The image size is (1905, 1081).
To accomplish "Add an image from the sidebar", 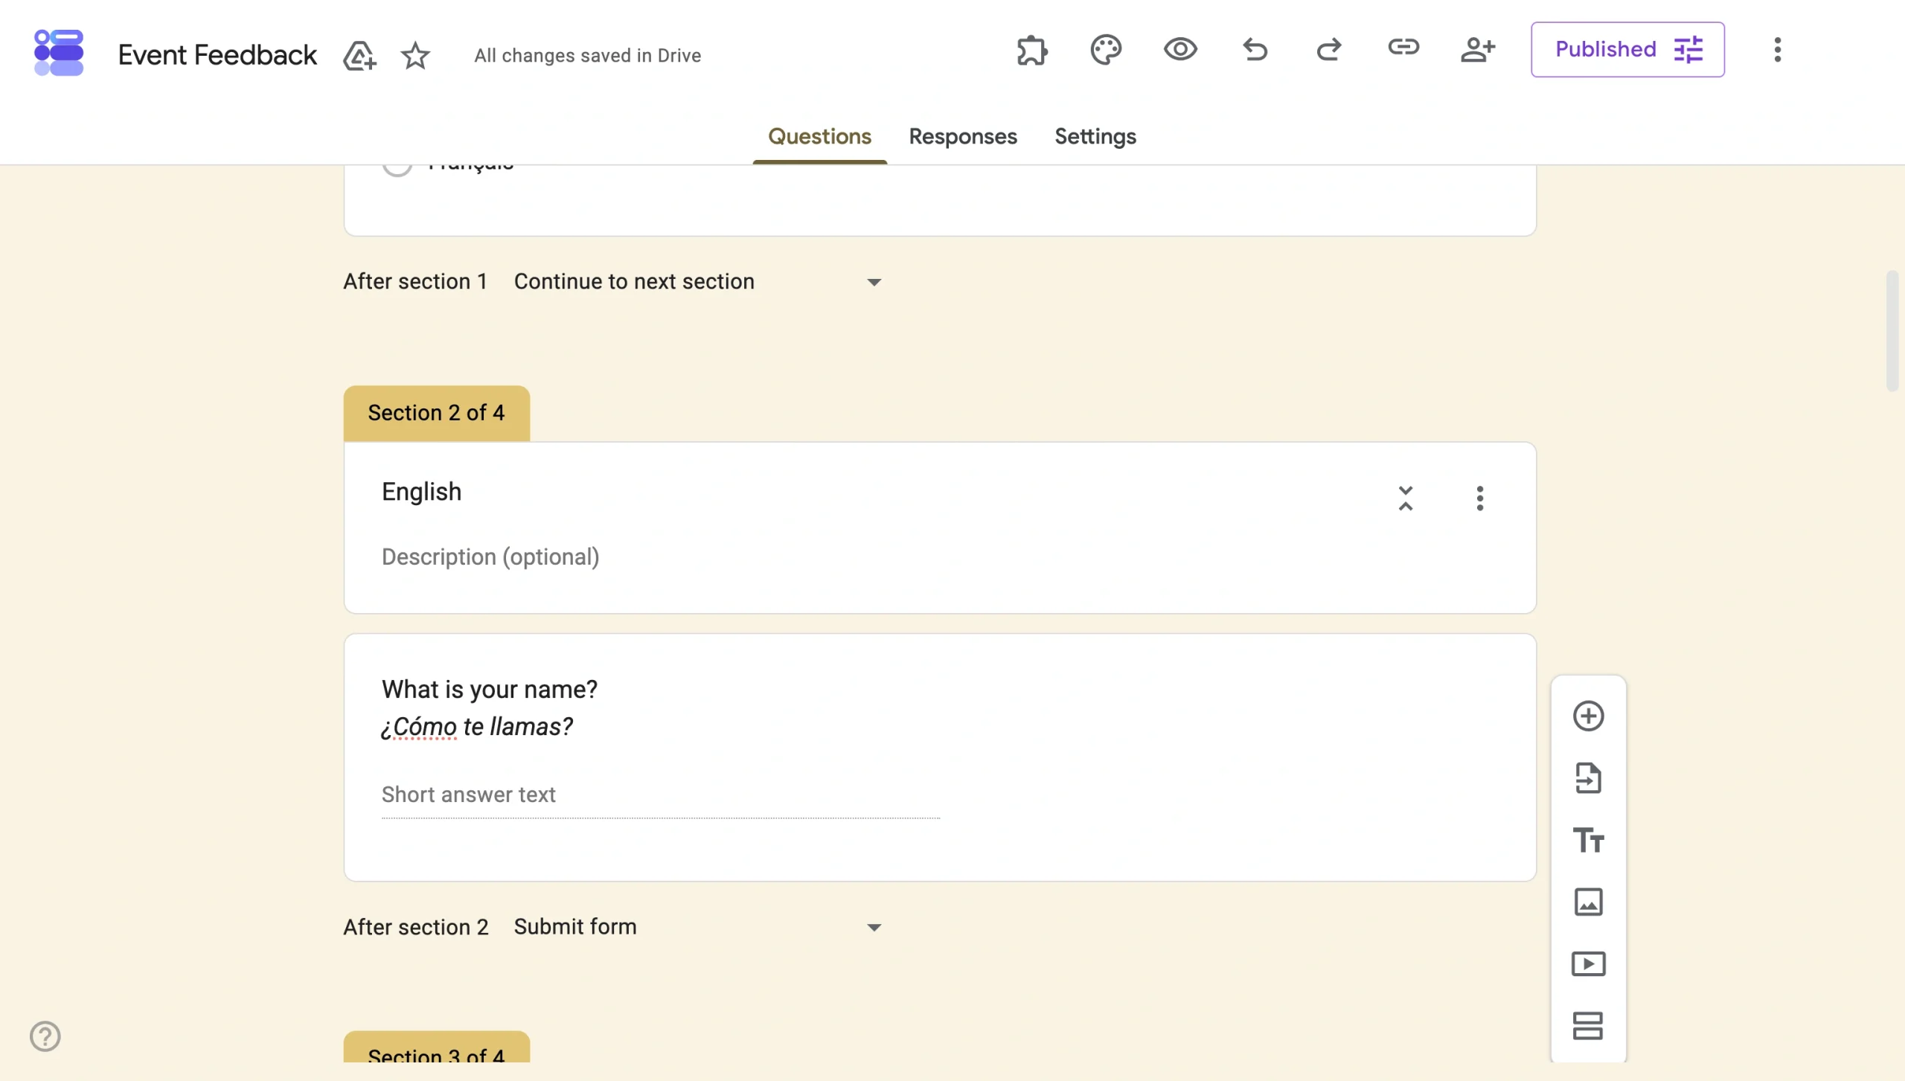I will click(x=1588, y=902).
